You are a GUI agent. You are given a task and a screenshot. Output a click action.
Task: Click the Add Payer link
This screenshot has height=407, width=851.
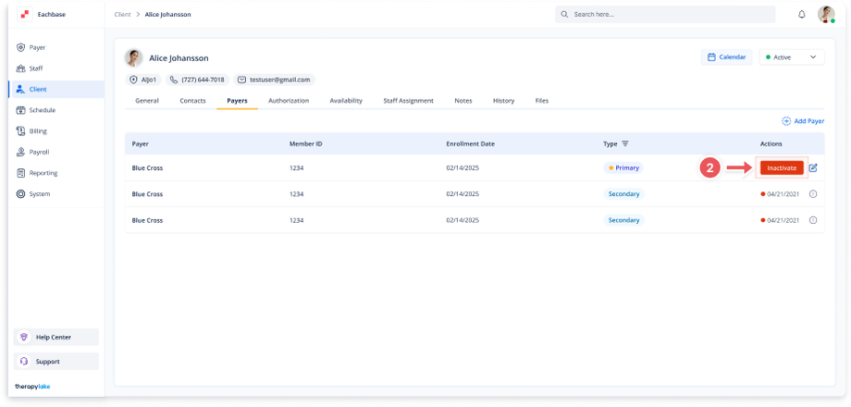point(803,121)
